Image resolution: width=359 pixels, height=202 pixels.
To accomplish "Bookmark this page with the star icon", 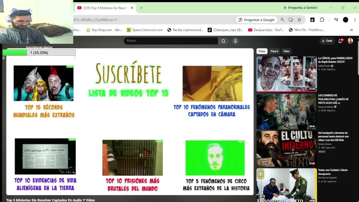I will 299,20.
